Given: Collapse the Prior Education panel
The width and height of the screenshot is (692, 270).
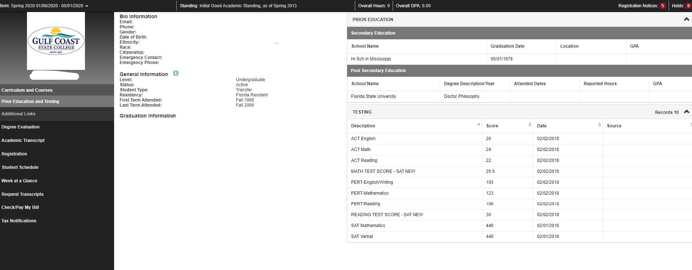Looking at the screenshot, I should tap(686, 20).
